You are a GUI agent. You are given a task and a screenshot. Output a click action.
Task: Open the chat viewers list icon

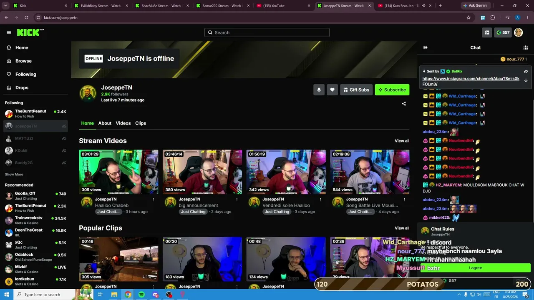coord(526,47)
